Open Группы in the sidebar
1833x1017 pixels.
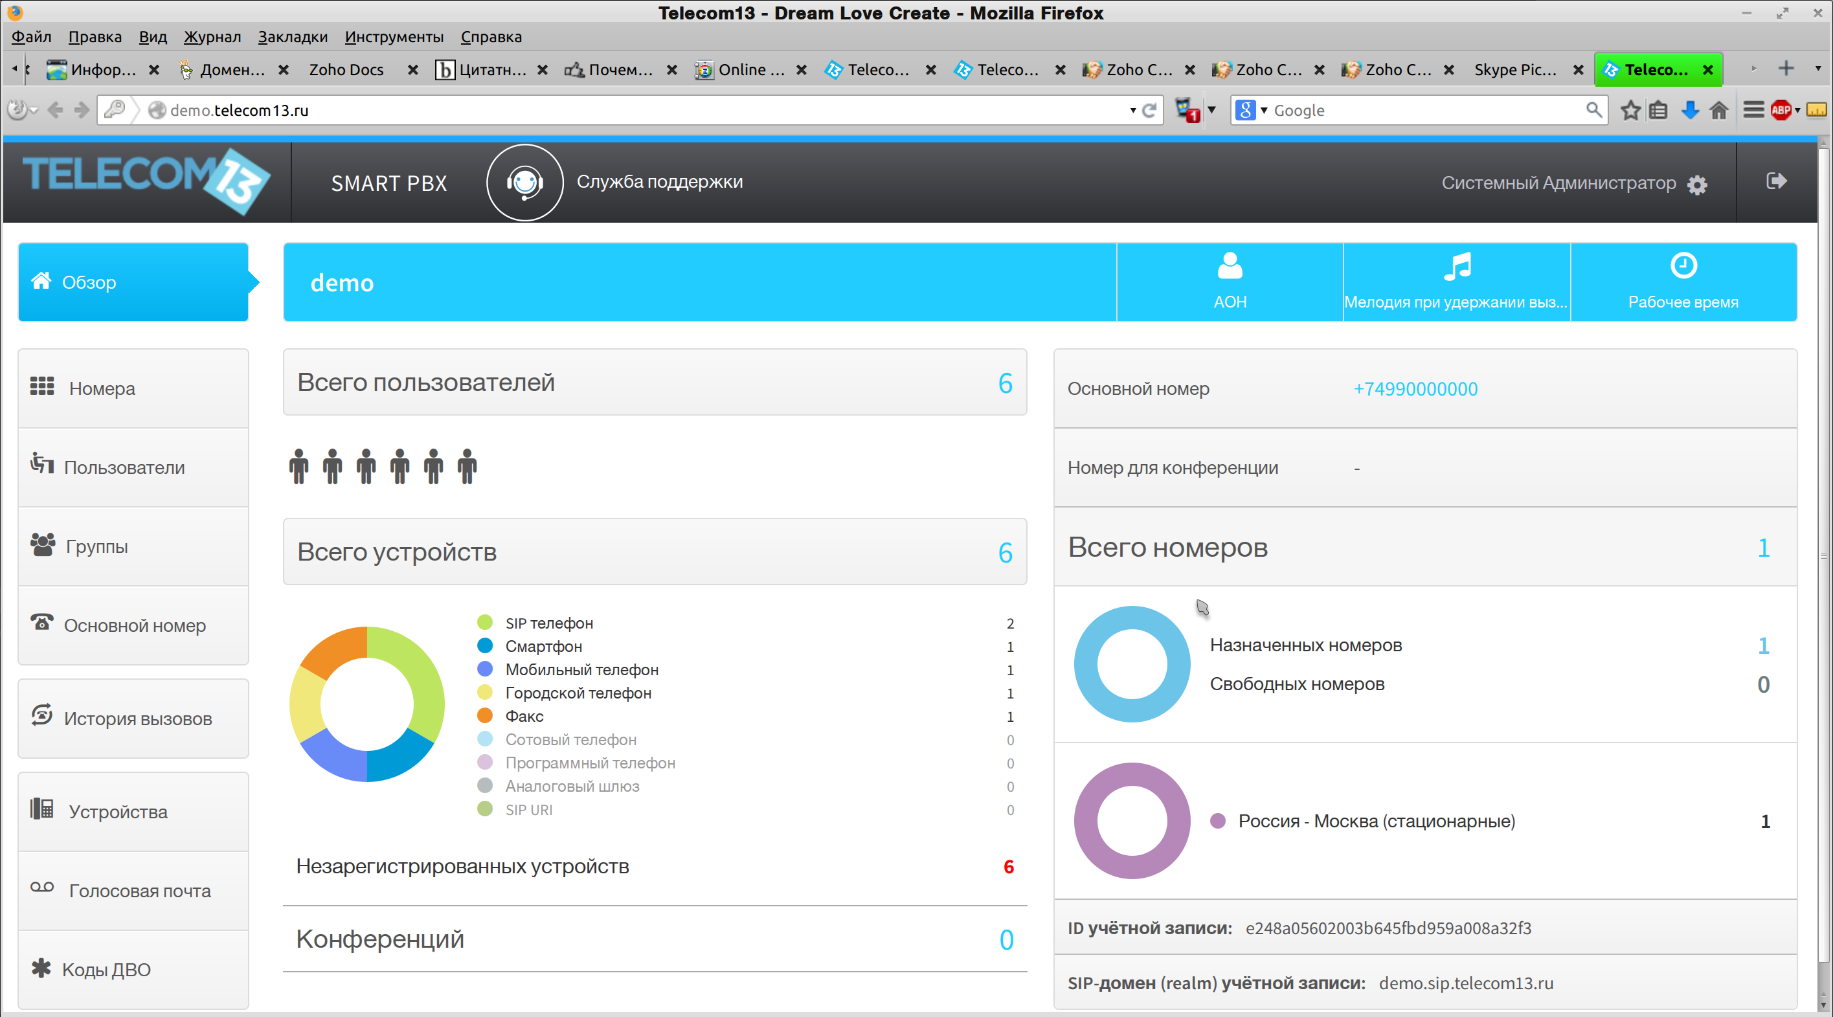pyautogui.click(x=133, y=546)
